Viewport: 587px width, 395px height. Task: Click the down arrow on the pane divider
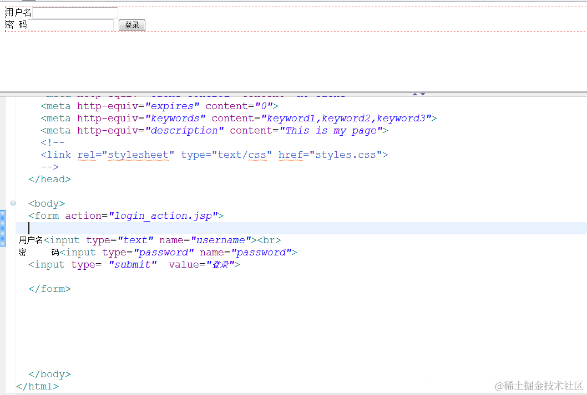423,94
